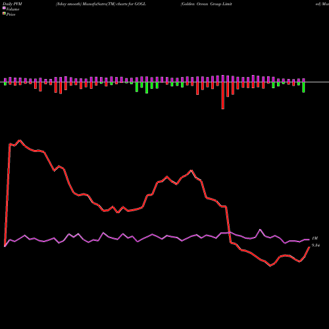Click the 'Golden Ocean Group Limit' title text

point(207,4)
